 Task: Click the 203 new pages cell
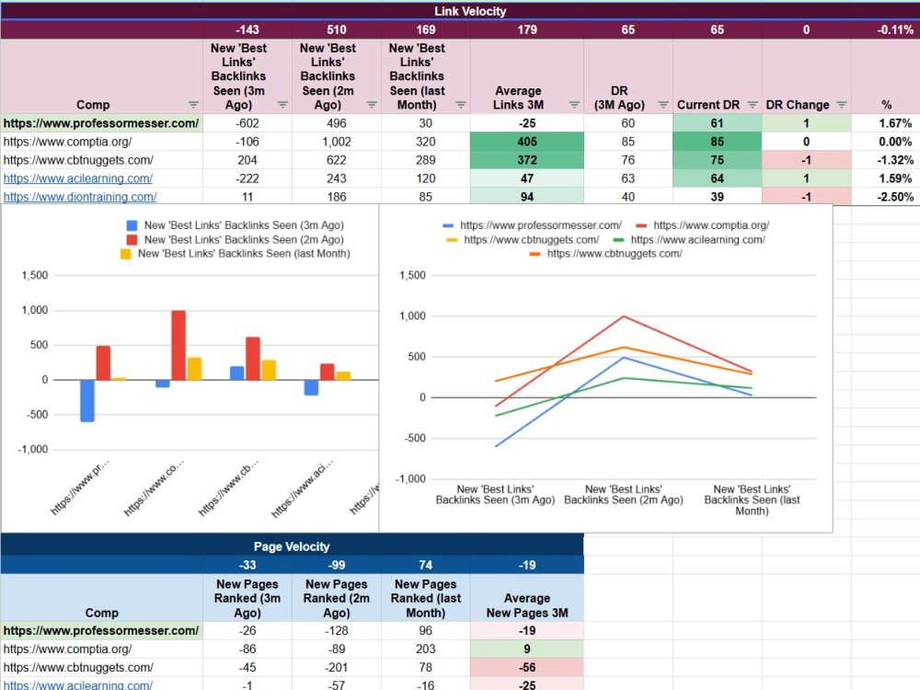click(425, 649)
